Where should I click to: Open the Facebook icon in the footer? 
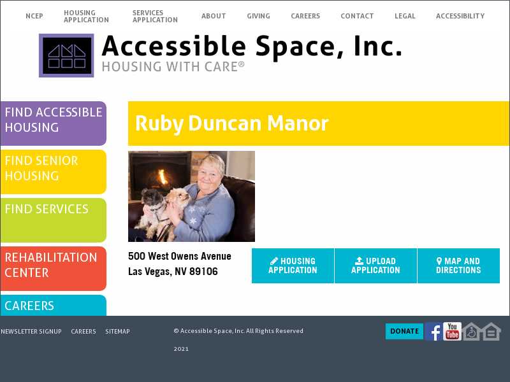pos(433,331)
